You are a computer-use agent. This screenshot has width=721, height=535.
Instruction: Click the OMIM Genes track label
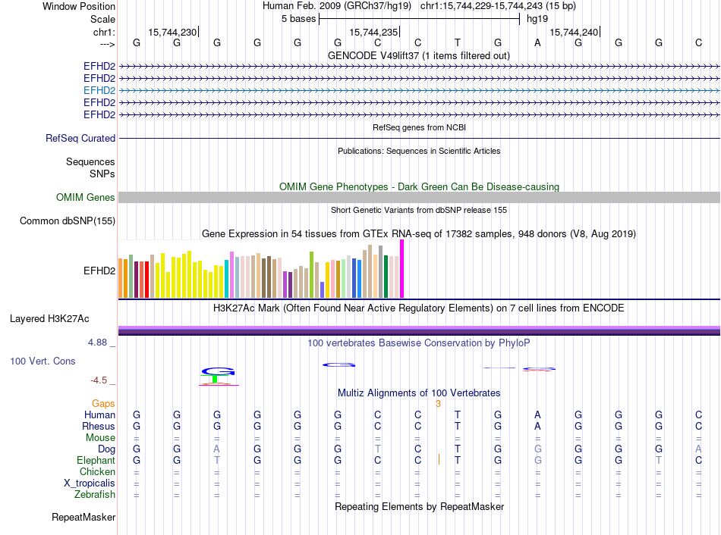[86, 198]
